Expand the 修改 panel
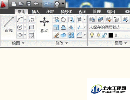This screenshot has height=100, width=130. [x=62, y=43]
